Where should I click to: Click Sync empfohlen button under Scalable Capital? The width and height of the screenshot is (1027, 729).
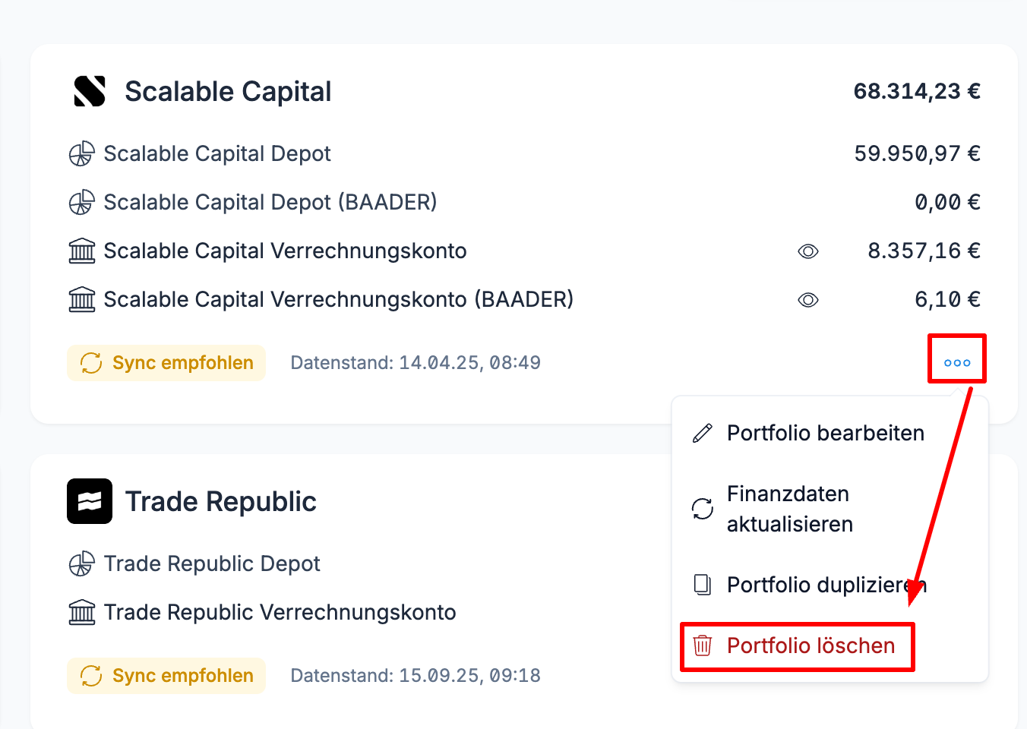(166, 363)
